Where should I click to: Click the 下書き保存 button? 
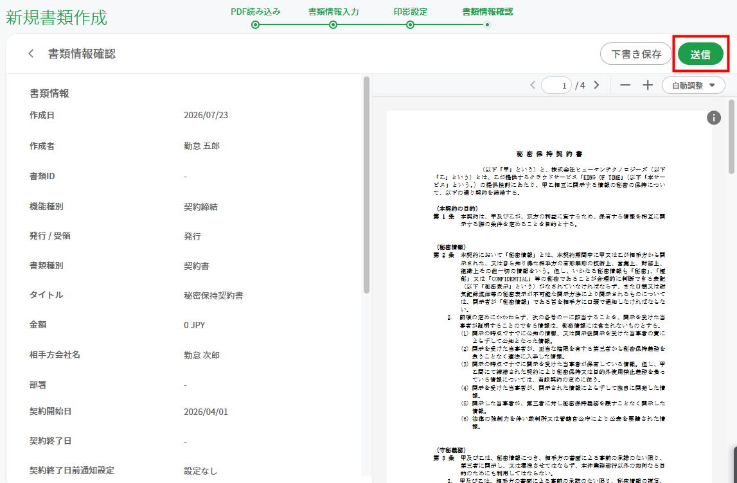pyautogui.click(x=636, y=54)
